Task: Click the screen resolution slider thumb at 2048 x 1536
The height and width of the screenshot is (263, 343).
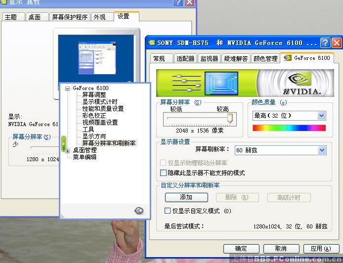Action: coord(230,118)
